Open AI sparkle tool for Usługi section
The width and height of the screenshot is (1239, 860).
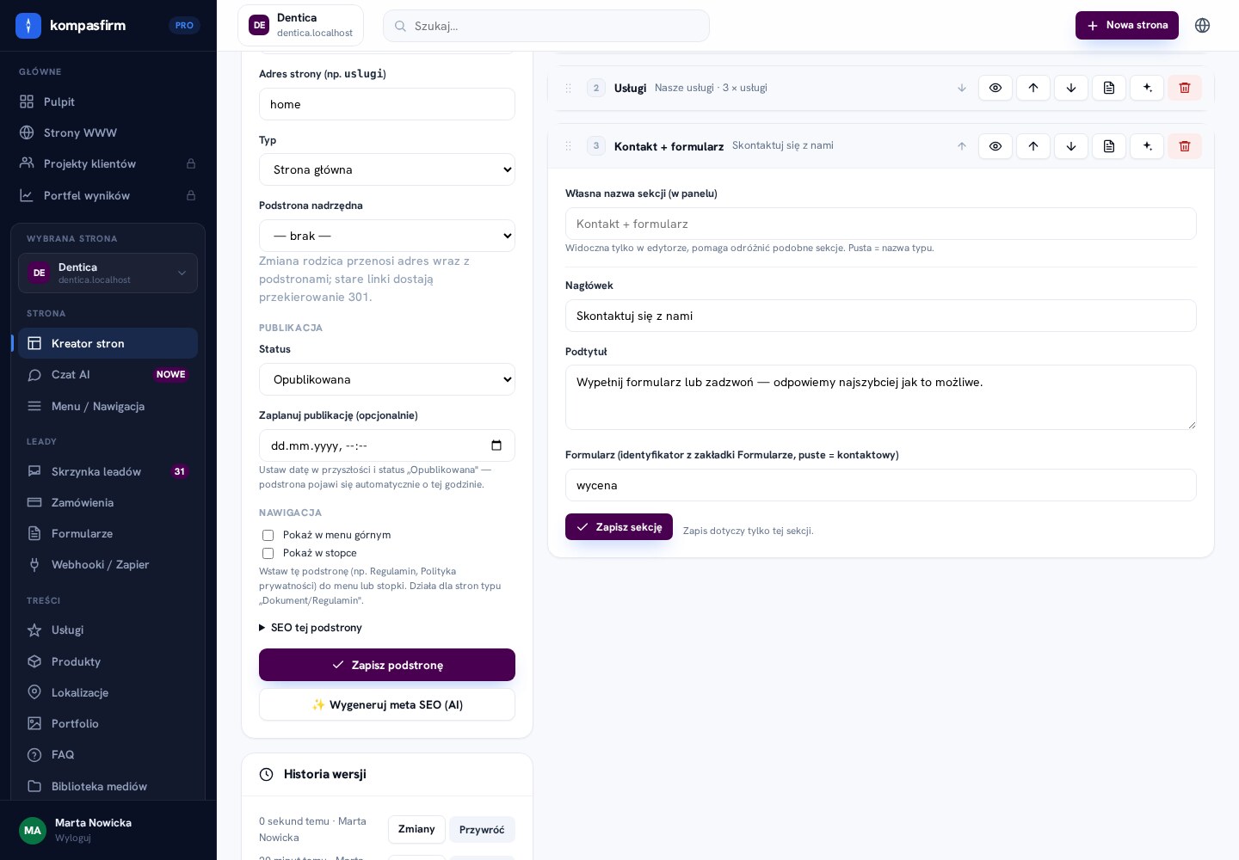click(1146, 88)
